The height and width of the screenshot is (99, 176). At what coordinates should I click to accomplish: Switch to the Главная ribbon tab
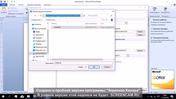(x=12, y=5)
